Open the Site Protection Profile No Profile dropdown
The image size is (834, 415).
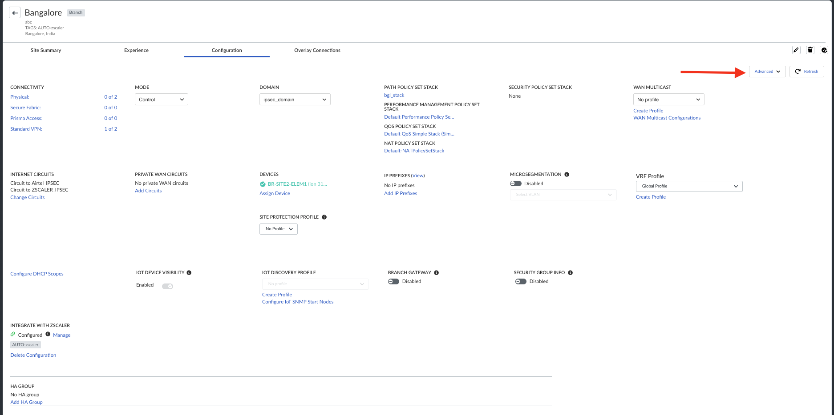pos(279,229)
